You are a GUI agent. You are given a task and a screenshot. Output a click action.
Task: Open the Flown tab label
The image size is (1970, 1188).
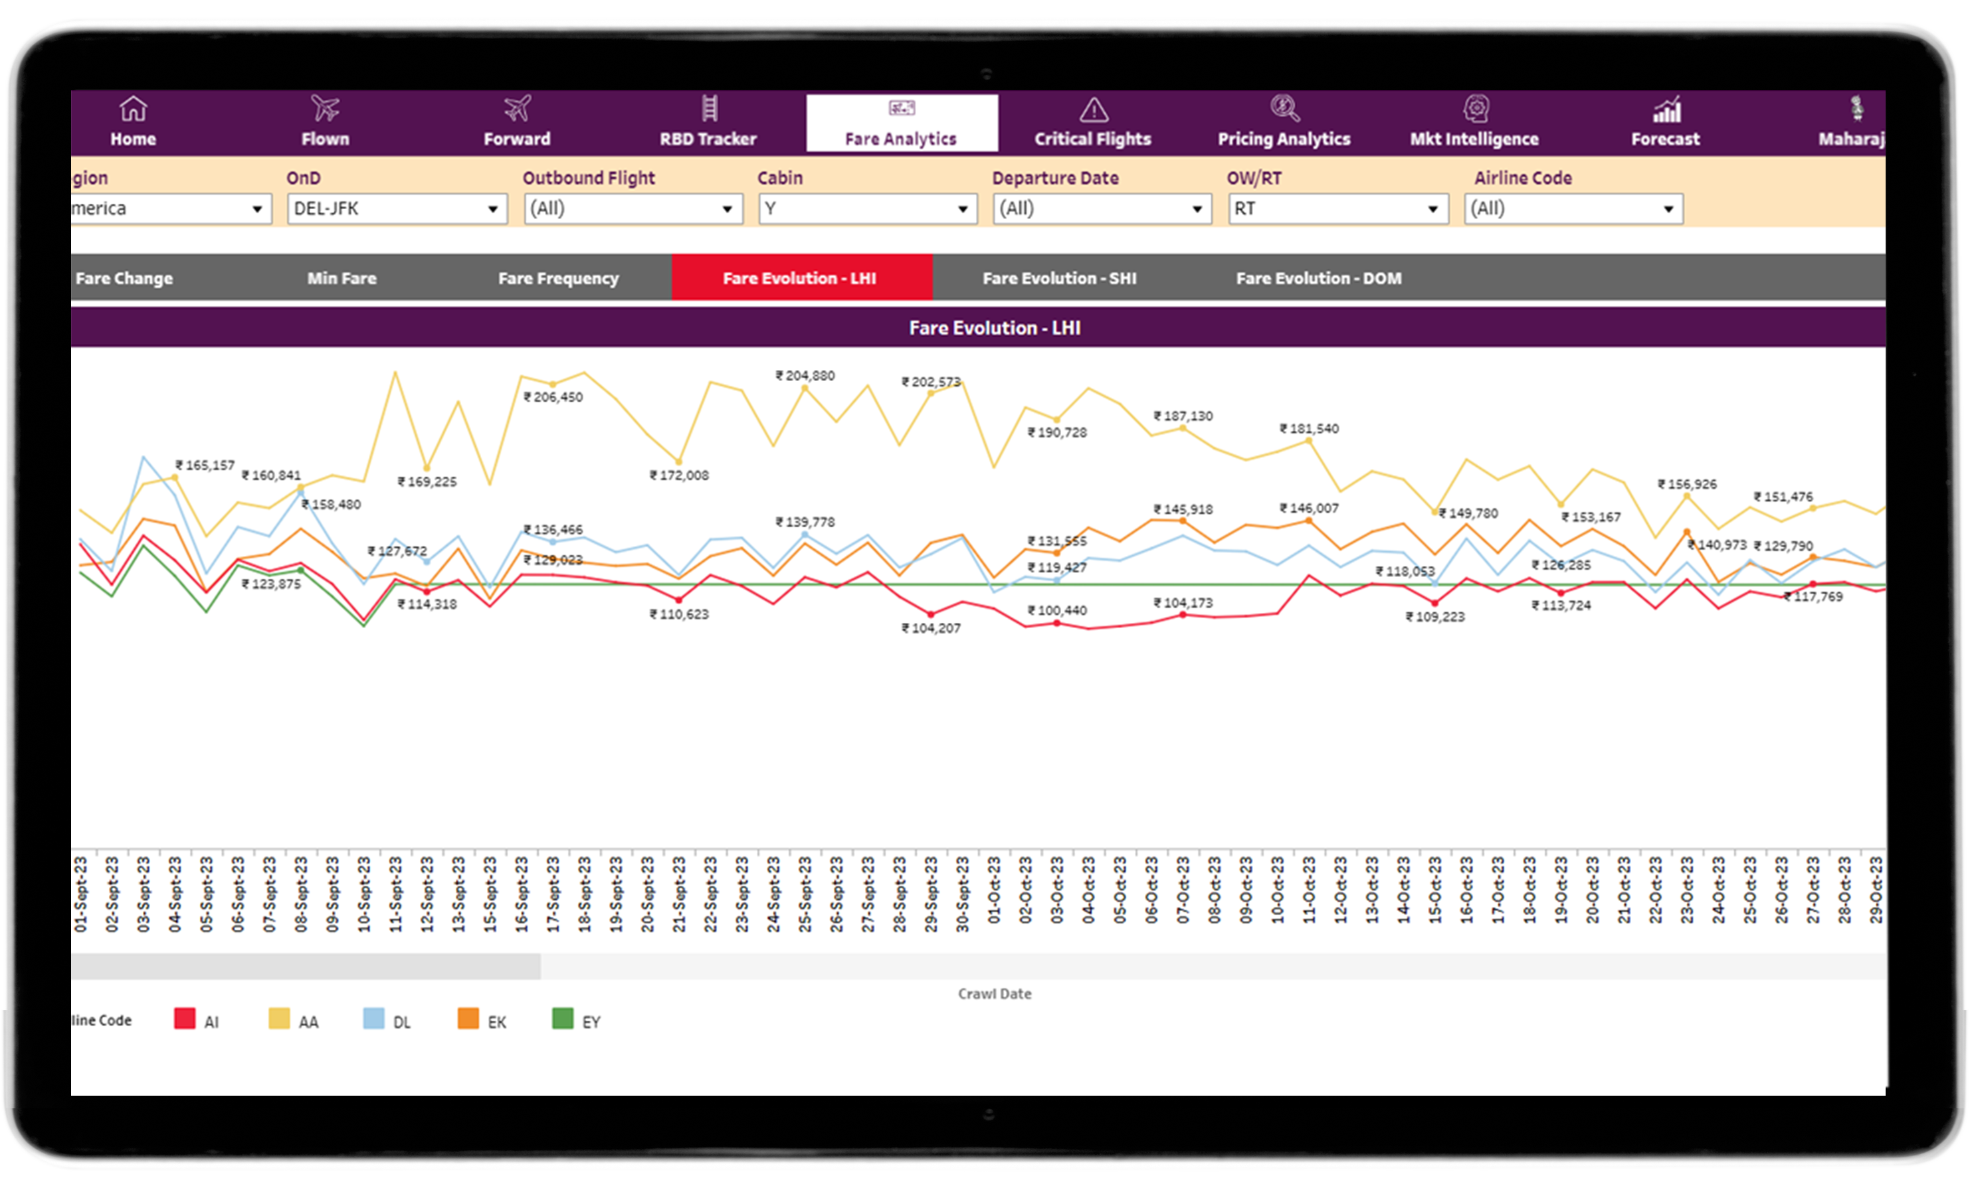(326, 139)
